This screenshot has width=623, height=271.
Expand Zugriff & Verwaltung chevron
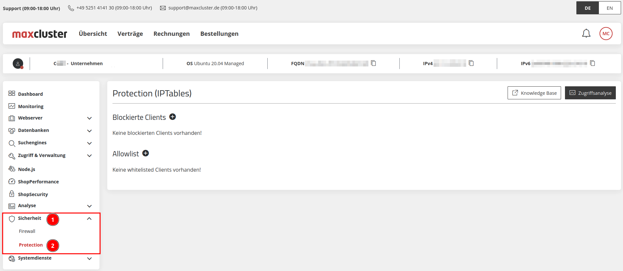(89, 156)
